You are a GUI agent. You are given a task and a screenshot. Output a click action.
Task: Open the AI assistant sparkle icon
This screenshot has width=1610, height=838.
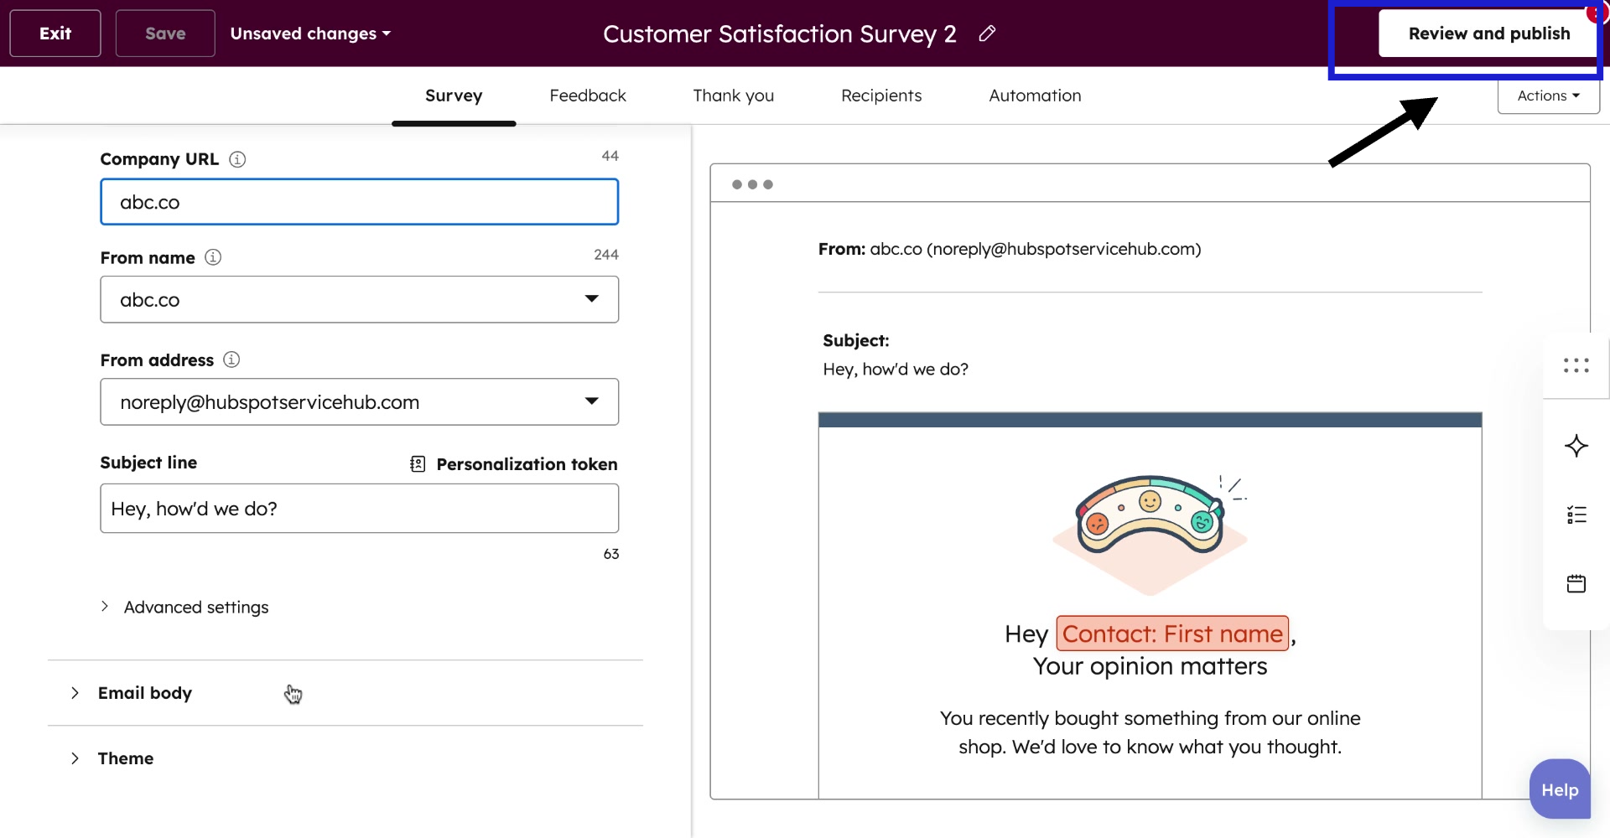coord(1576,446)
